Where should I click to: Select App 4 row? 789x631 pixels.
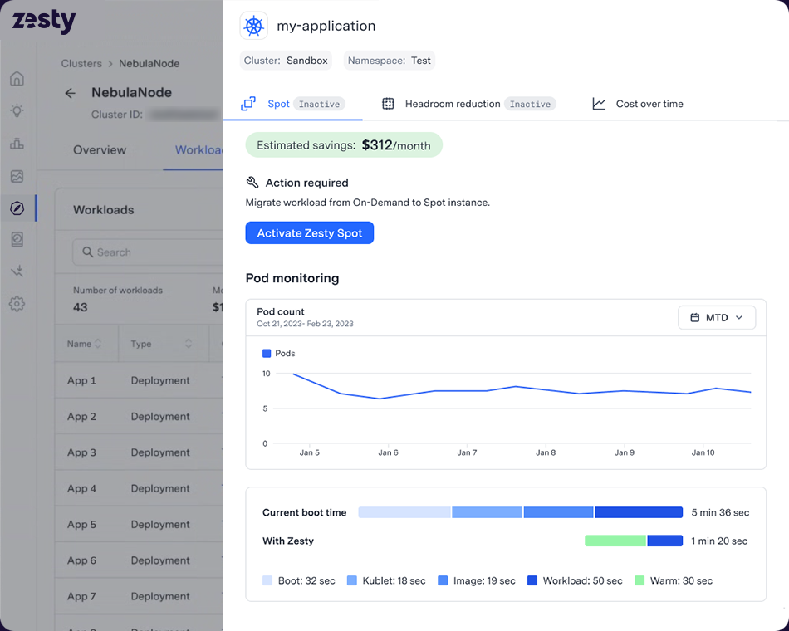(139, 488)
